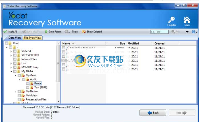
Task: Select the Internet Files folder icon
Action: click(19, 59)
